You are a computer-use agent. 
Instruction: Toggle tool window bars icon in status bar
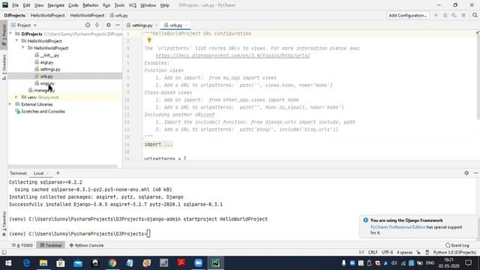click(x=4, y=253)
